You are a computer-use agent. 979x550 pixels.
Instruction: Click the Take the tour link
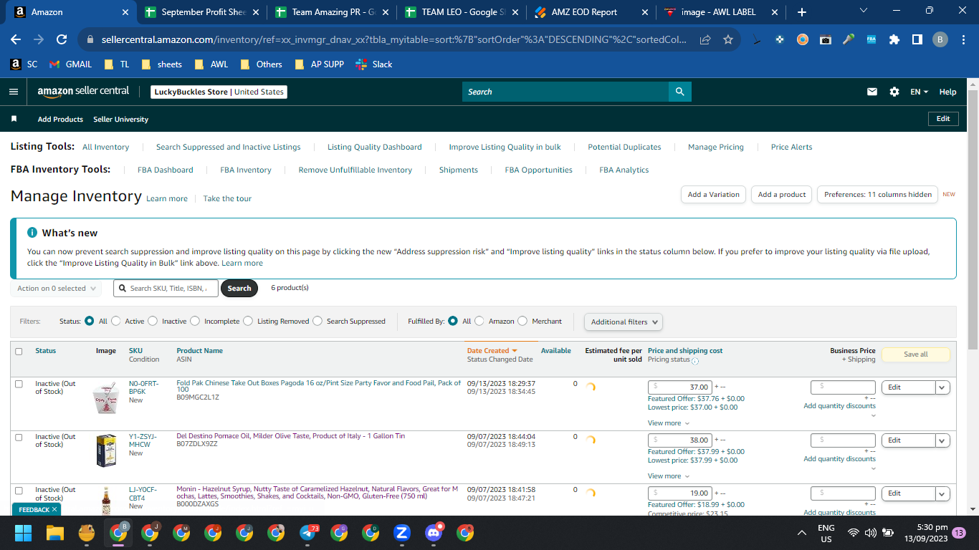[227, 199]
